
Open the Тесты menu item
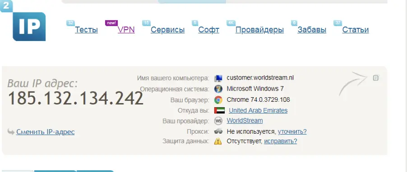coord(87,30)
